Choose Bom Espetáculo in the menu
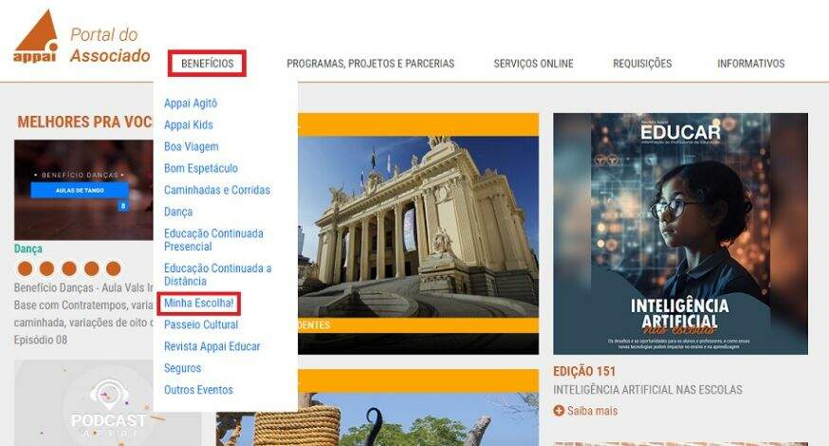 click(x=200, y=168)
